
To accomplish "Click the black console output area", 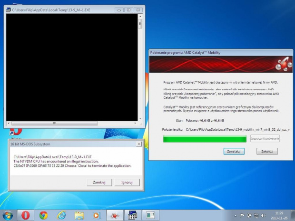I will pos(72,67).
